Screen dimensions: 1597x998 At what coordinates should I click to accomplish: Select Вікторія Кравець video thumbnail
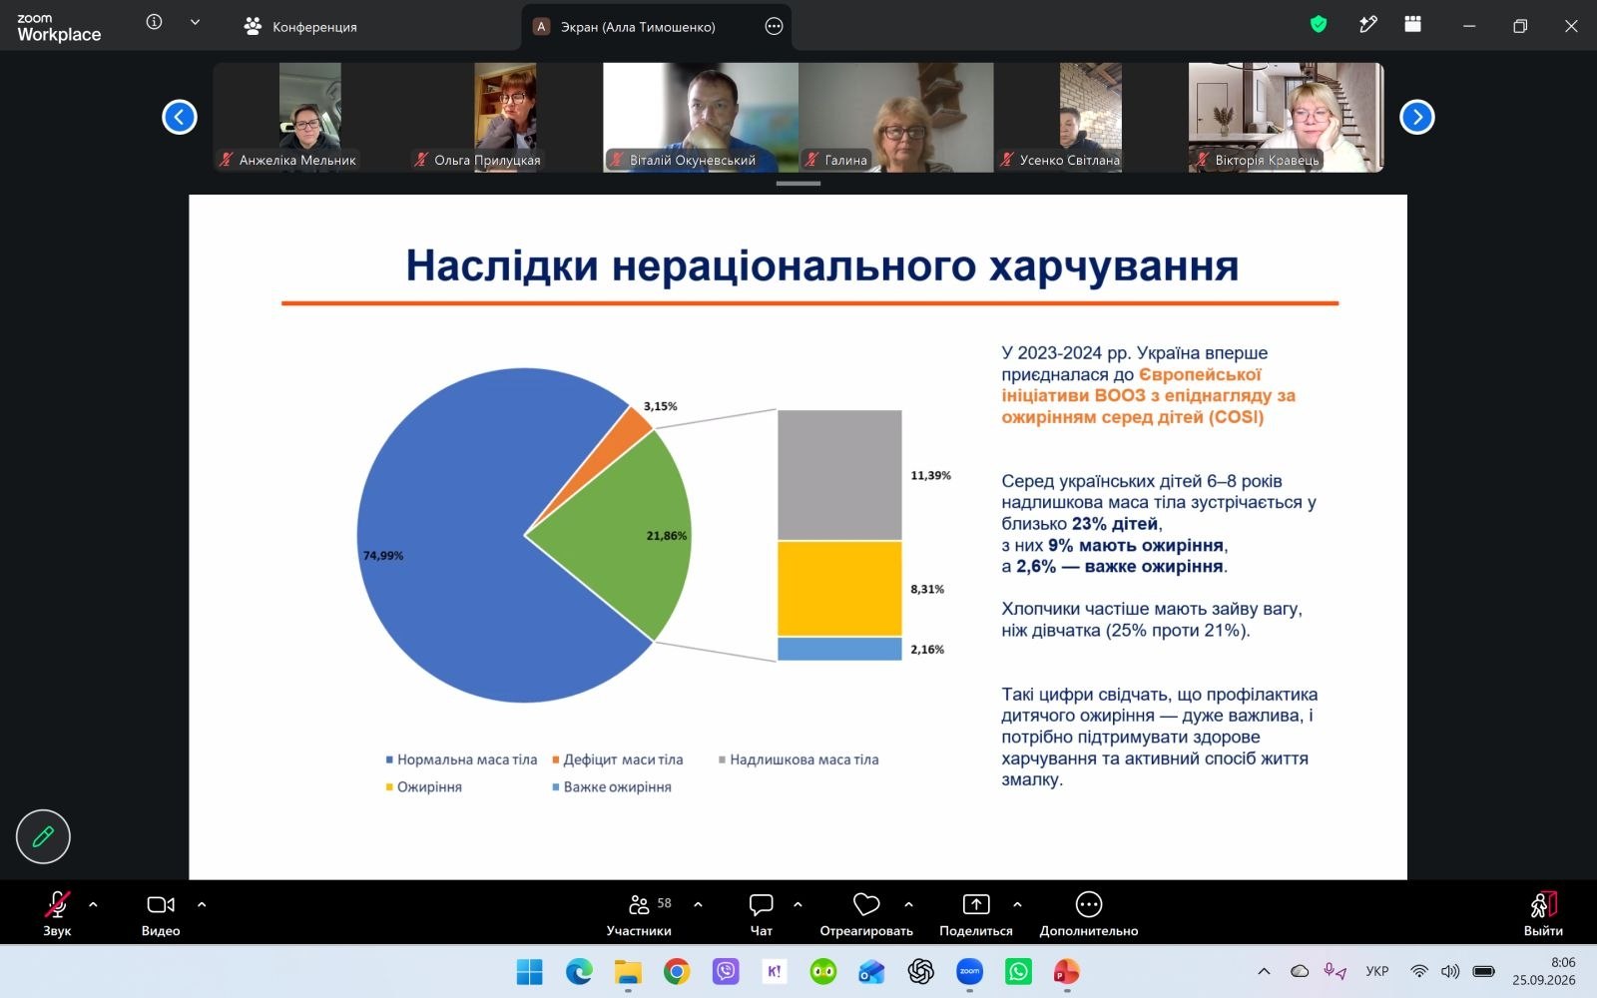pyautogui.click(x=1286, y=117)
